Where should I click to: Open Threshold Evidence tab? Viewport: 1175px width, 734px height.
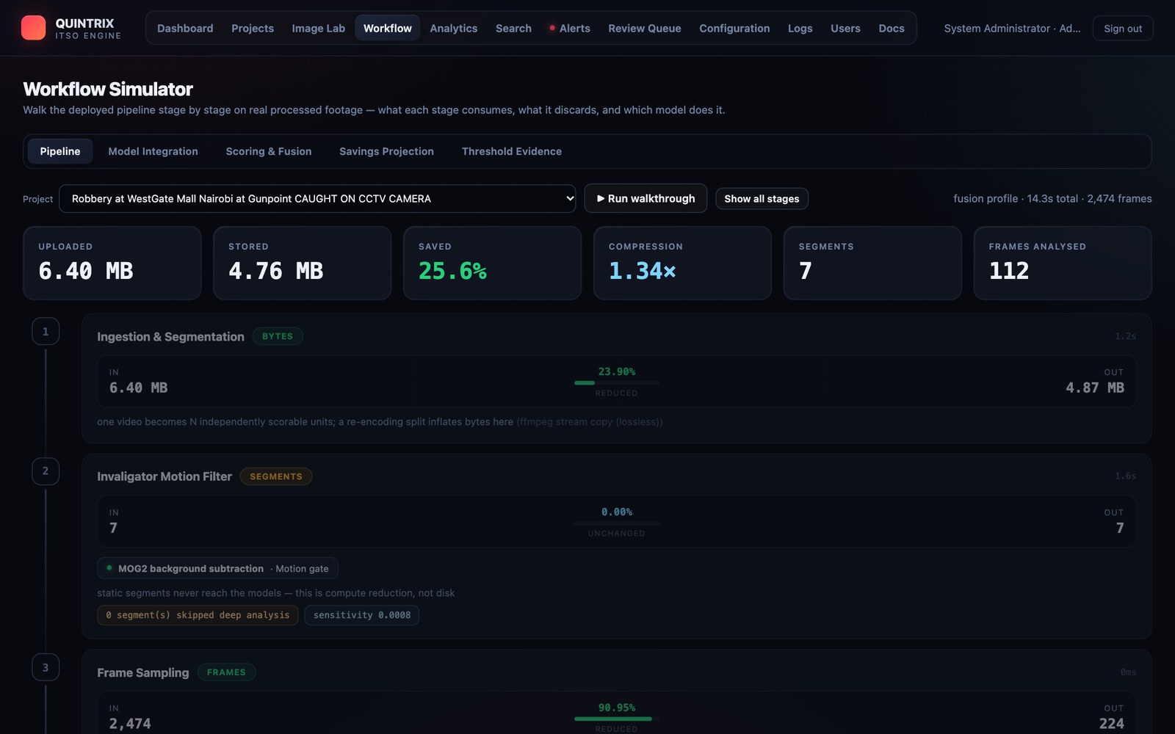(x=512, y=151)
